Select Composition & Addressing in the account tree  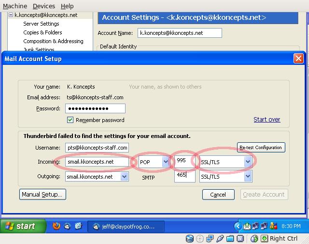[53, 41]
